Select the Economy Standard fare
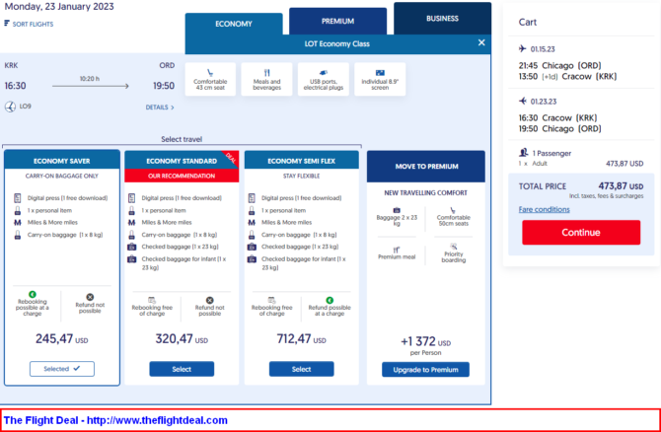 pyautogui.click(x=182, y=369)
